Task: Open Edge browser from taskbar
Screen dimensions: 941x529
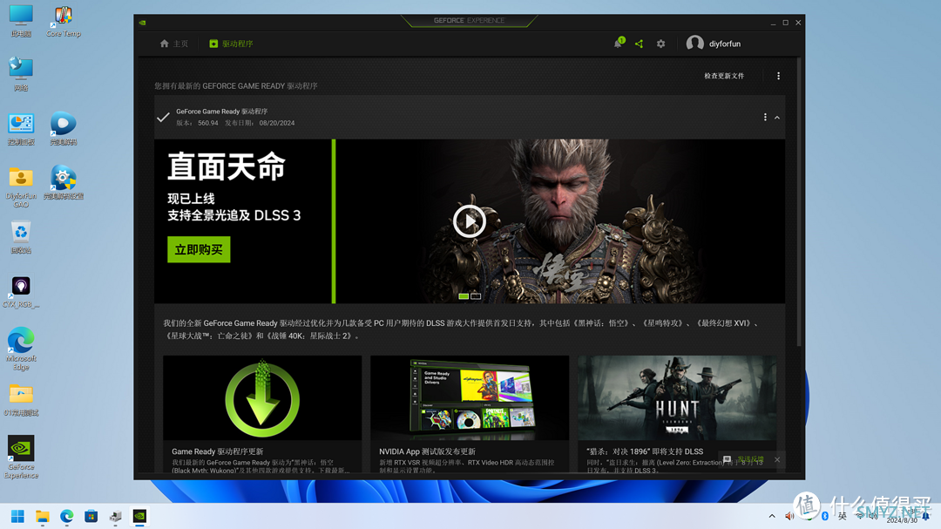Action: click(66, 517)
